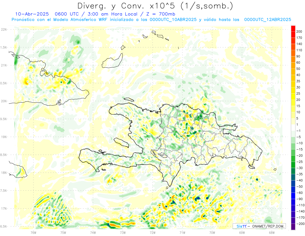Click the latitude label '17N'
Viewport: 305px width, 236px height.
click(x=4, y=209)
